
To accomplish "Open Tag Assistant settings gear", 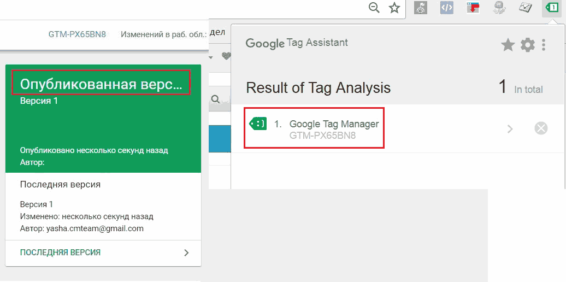I will coord(527,45).
